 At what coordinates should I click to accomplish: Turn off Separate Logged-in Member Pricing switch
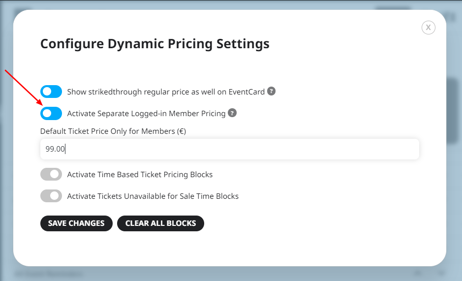coord(51,114)
